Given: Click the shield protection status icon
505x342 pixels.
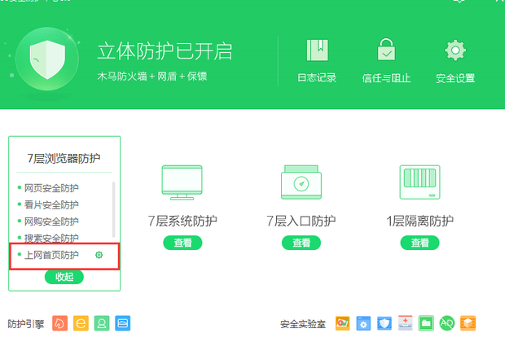Looking at the screenshot, I should (47, 59).
